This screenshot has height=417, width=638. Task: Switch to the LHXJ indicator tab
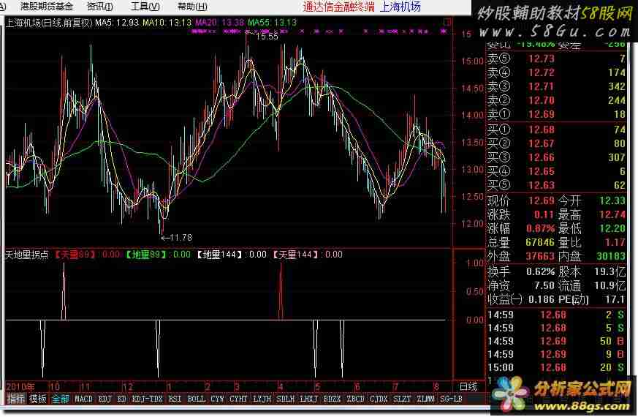308,399
